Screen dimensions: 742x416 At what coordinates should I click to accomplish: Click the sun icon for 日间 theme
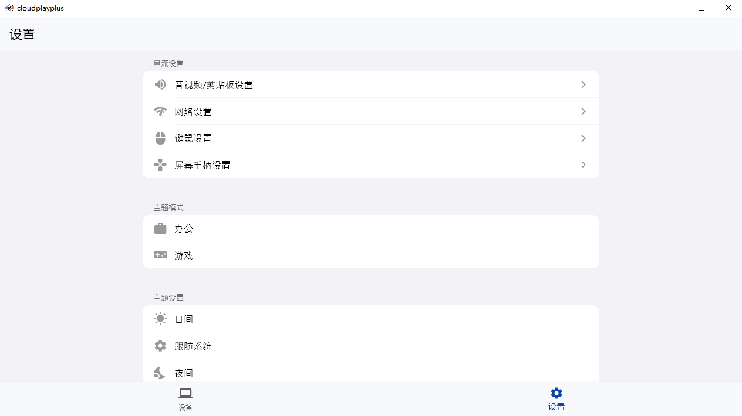[160, 318]
